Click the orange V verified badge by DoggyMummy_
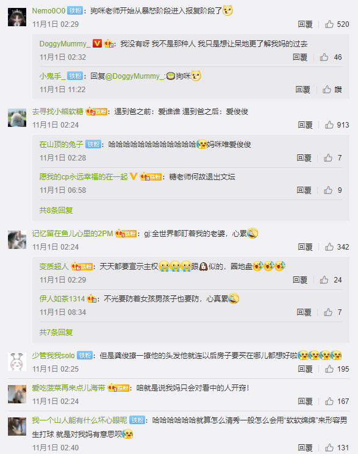The height and width of the screenshot is (454, 358). pyautogui.click(x=97, y=44)
